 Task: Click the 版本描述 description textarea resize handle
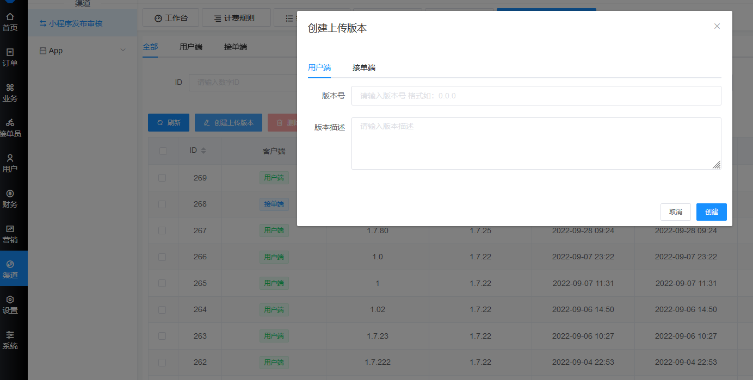(x=717, y=165)
